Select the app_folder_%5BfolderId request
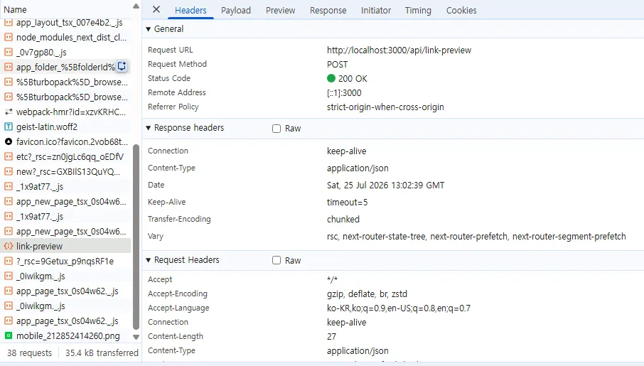Screen dimensions: 644x366 [65, 67]
